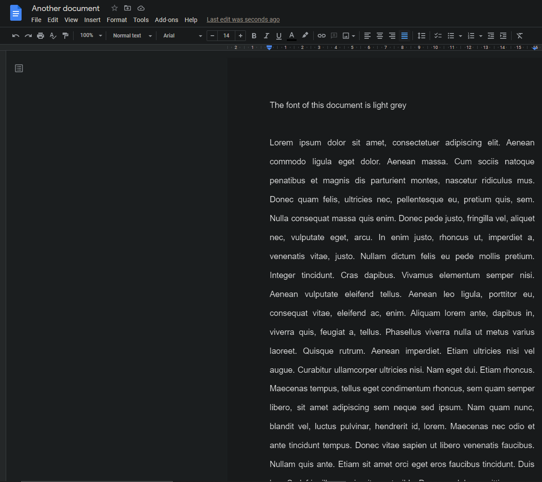Viewport: 542px width, 482px height.
Task: Open the Format menu
Action: (117, 20)
